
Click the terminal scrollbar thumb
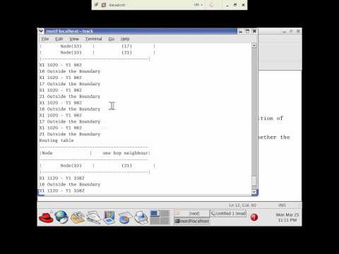coord(254,181)
